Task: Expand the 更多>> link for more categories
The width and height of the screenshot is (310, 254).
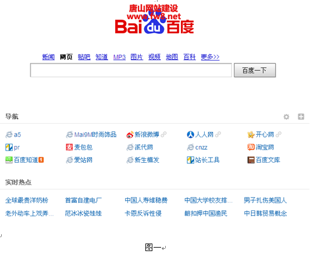Action: point(210,57)
